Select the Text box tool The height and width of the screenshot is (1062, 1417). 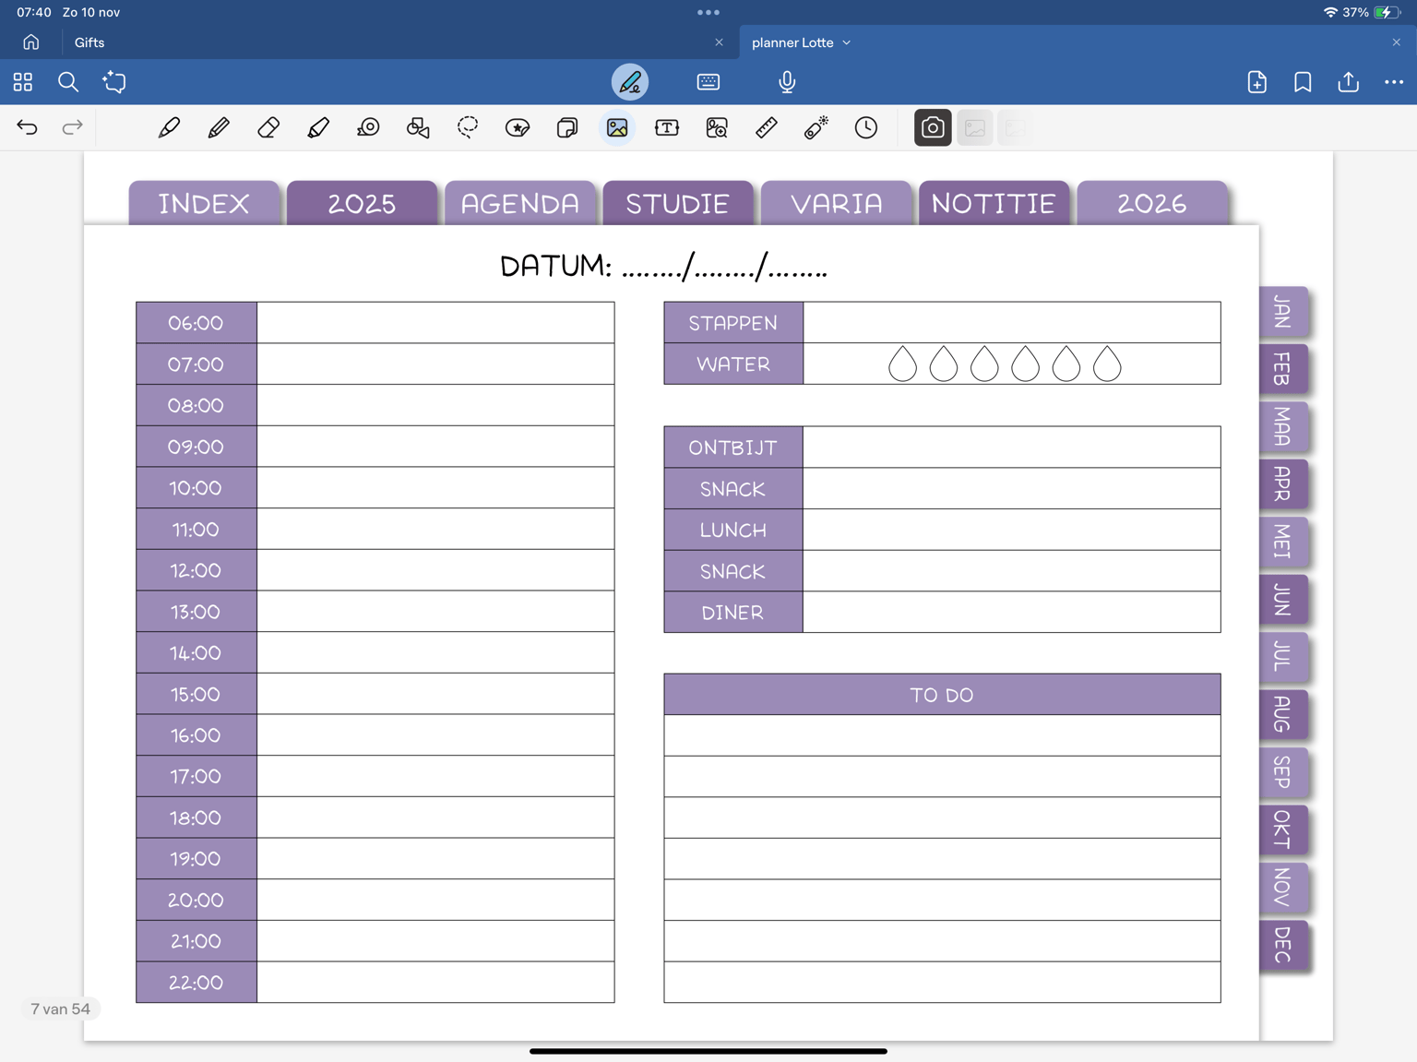click(x=667, y=127)
